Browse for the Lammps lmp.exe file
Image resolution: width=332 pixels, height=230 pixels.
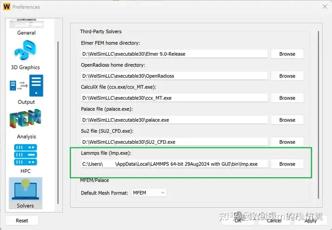287,164
